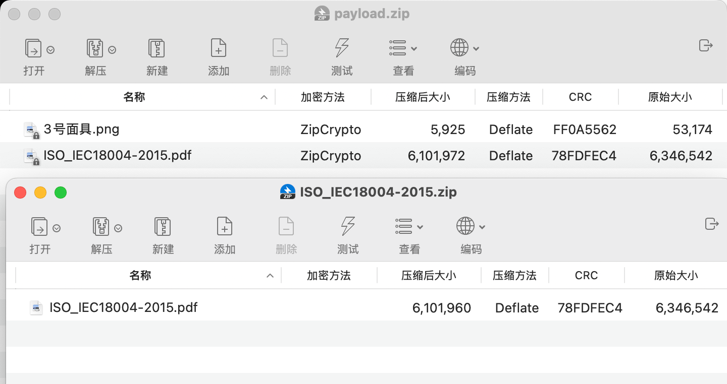Click 测试 lightning icon in ISO_IEC18004-2015.zip window
The height and width of the screenshot is (384, 727).
pos(348,227)
